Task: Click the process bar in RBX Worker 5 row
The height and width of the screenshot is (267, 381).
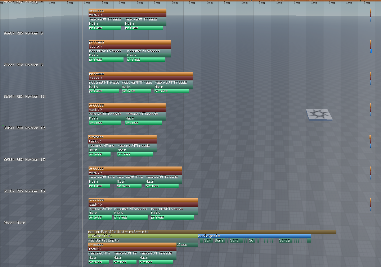Action: coord(130,42)
